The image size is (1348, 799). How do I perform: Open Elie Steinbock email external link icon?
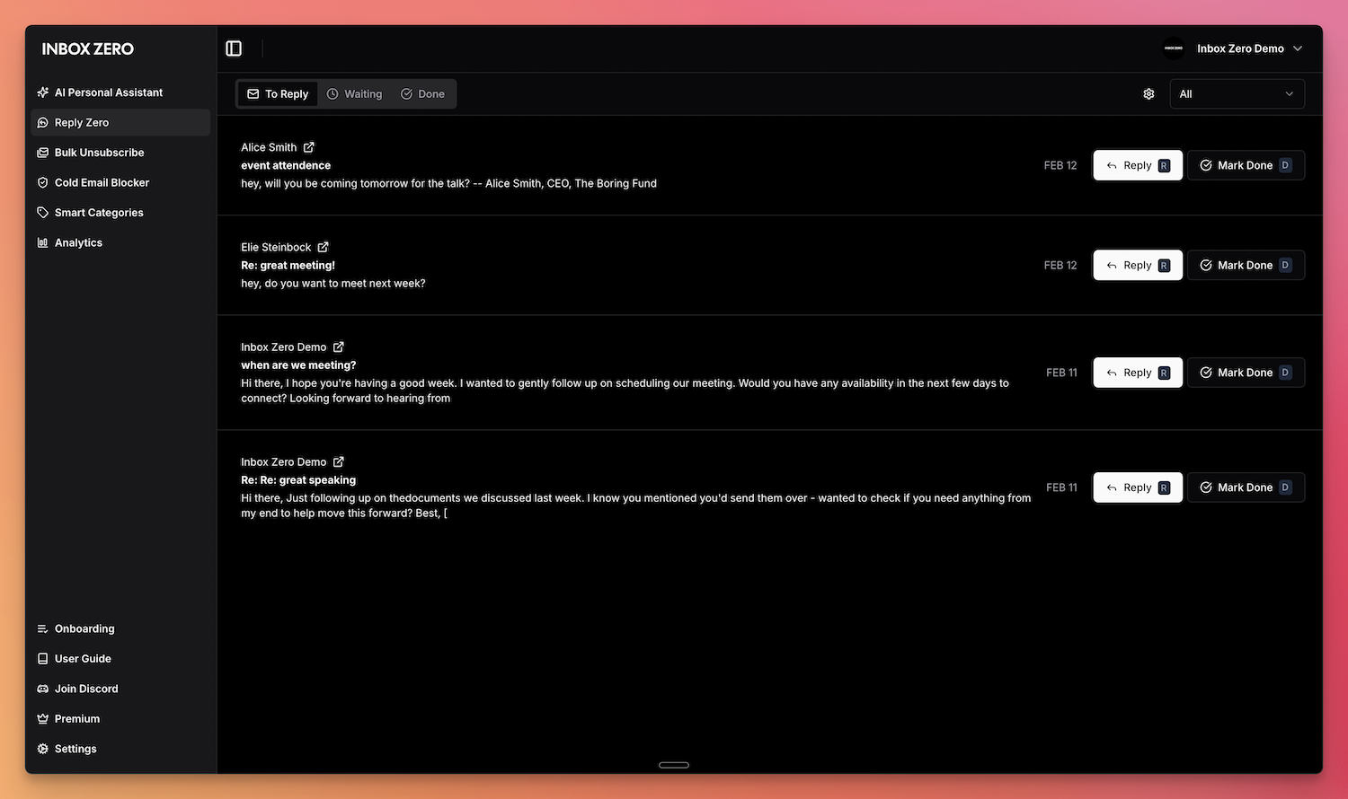tap(324, 247)
